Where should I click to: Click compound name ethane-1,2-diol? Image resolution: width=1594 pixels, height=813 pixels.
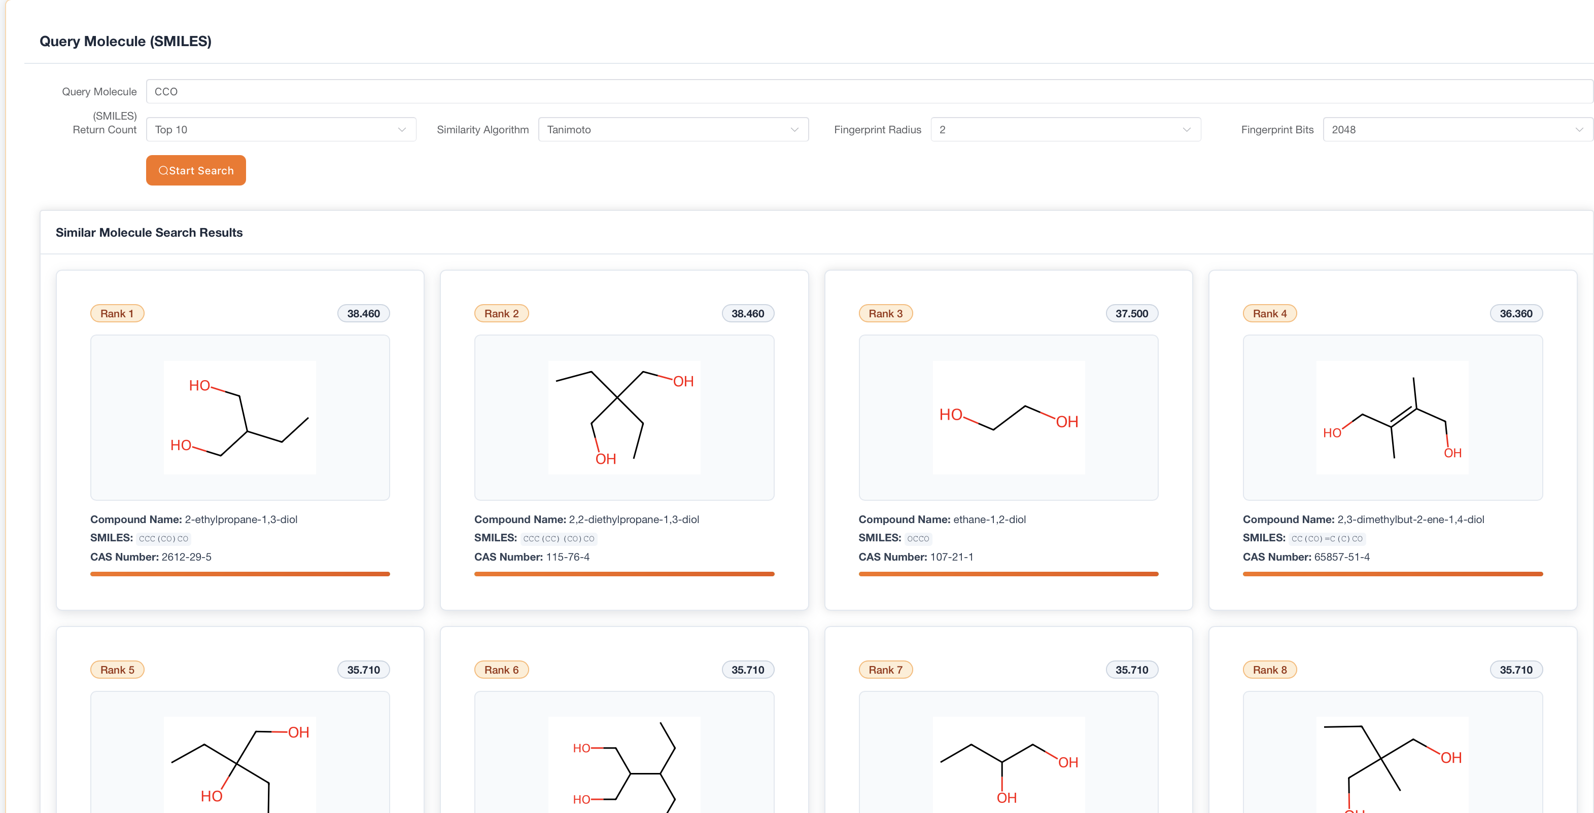tap(989, 520)
